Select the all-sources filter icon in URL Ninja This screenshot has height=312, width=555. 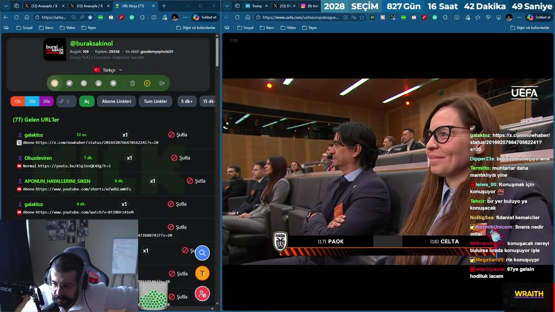pos(55,83)
